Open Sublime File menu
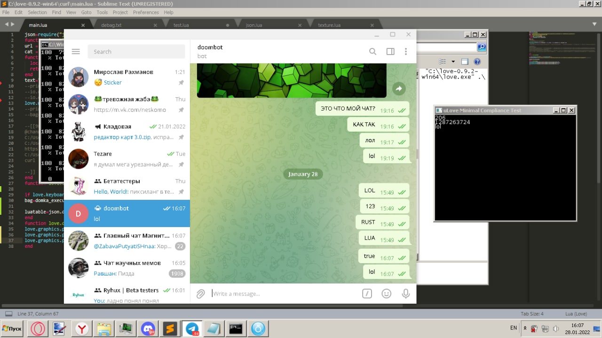Viewport: 602px width, 338px height. click(6, 12)
